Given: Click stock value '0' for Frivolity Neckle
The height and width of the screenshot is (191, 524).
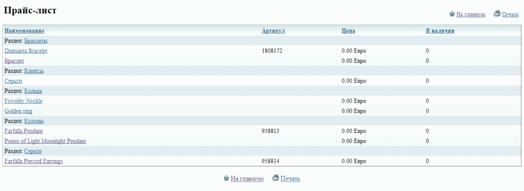Looking at the screenshot, I should (x=428, y=101).
